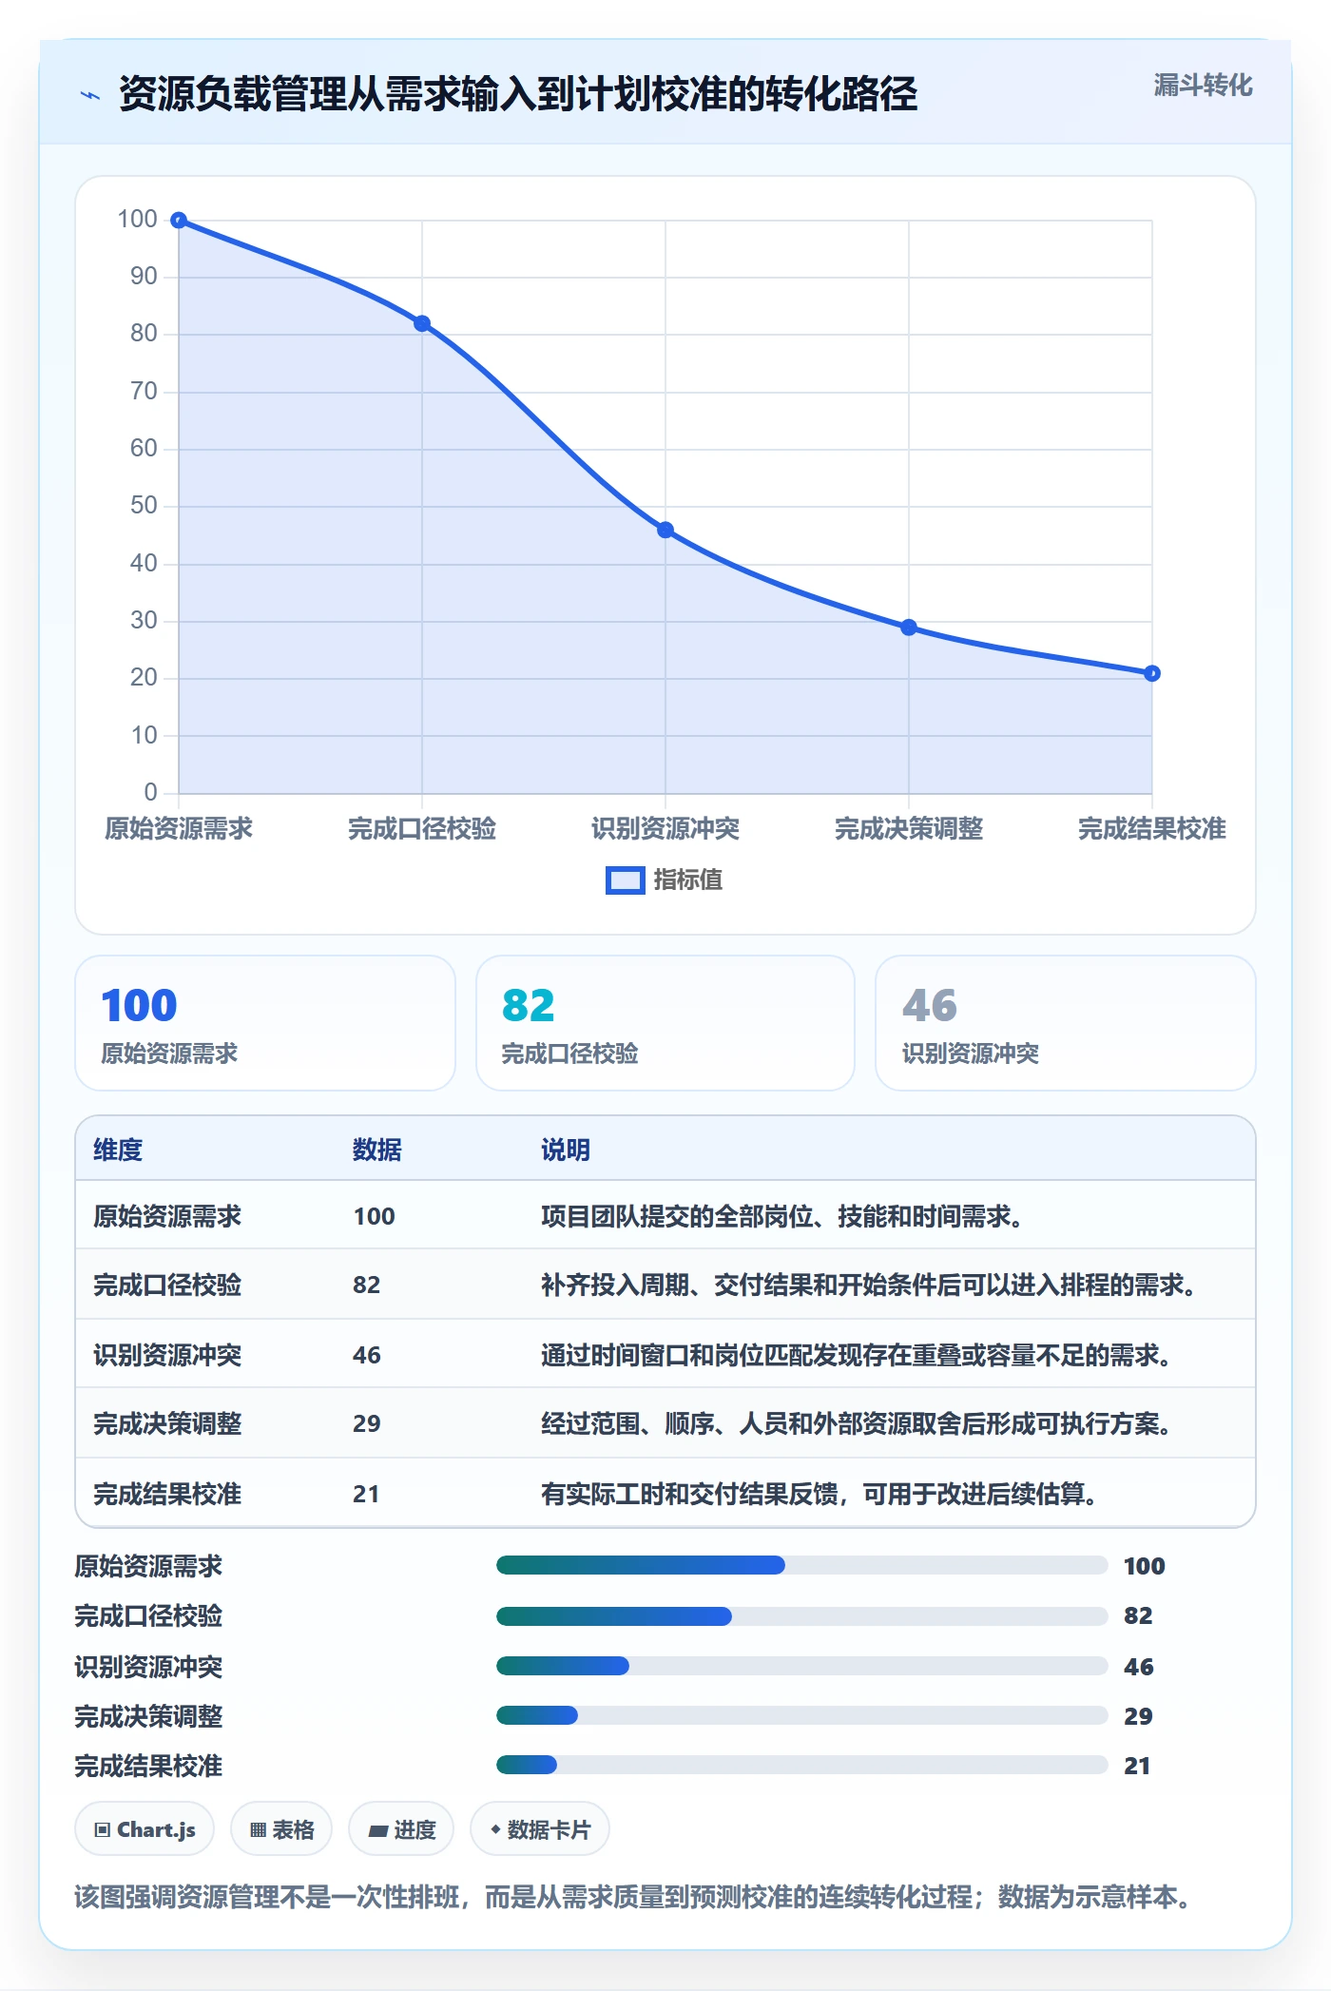The height and width of the screenshot is (1991, 1331).
Task: Click the Chart.js tag icon
Action: (103, 1829)
